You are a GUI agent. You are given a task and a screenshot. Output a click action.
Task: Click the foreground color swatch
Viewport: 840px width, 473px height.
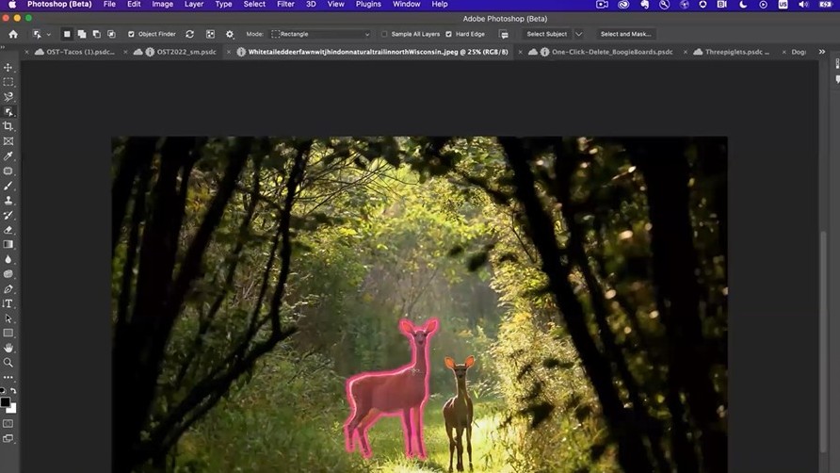pyautogui.click(x=6, y=401)
